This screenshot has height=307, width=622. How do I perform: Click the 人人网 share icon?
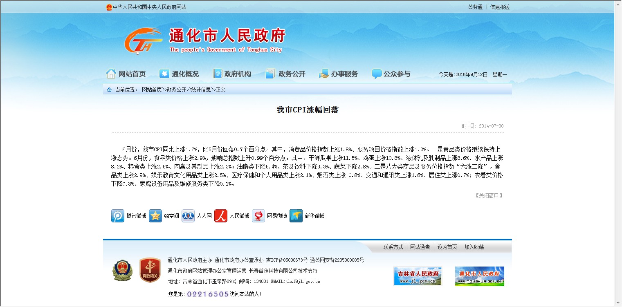[188, 216]
